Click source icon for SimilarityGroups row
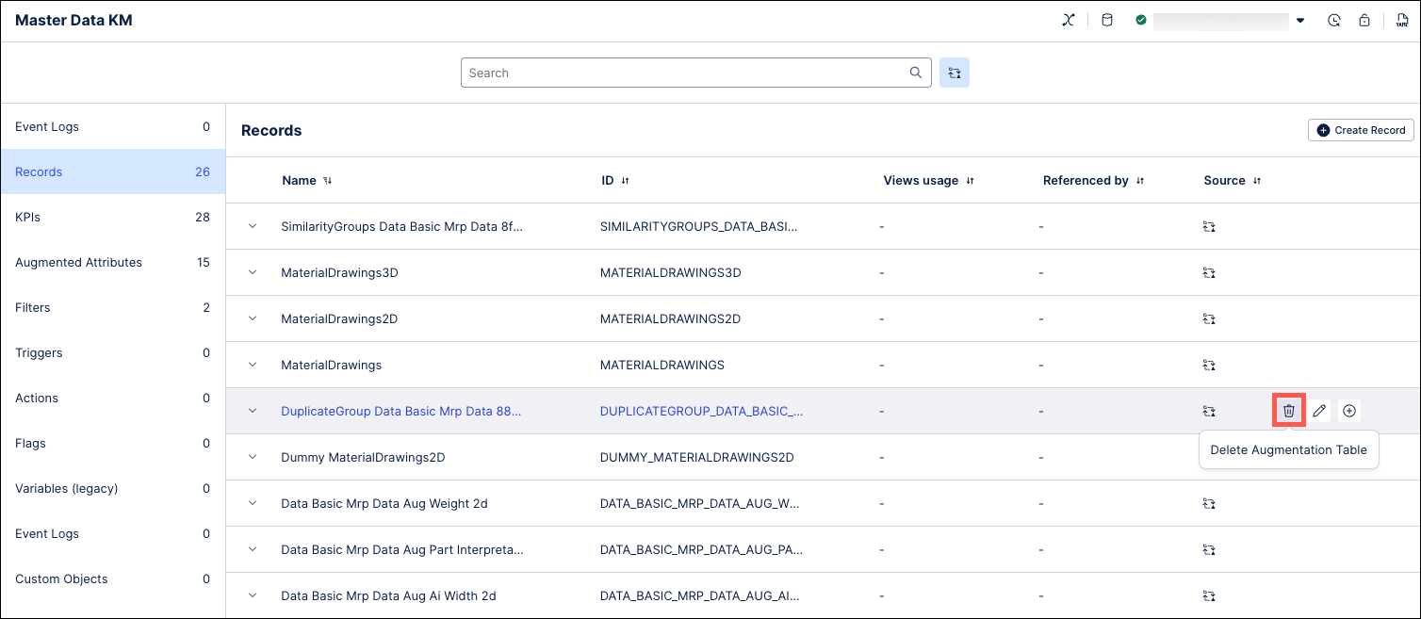This screenshot has width=1421, height=619. [x=1210, y=227]
